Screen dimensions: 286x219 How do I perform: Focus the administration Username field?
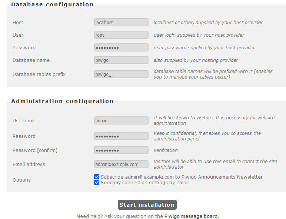tap(121, 120)
